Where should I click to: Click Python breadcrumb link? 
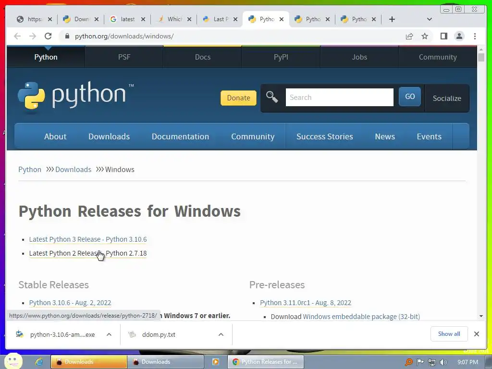point(29,170)
